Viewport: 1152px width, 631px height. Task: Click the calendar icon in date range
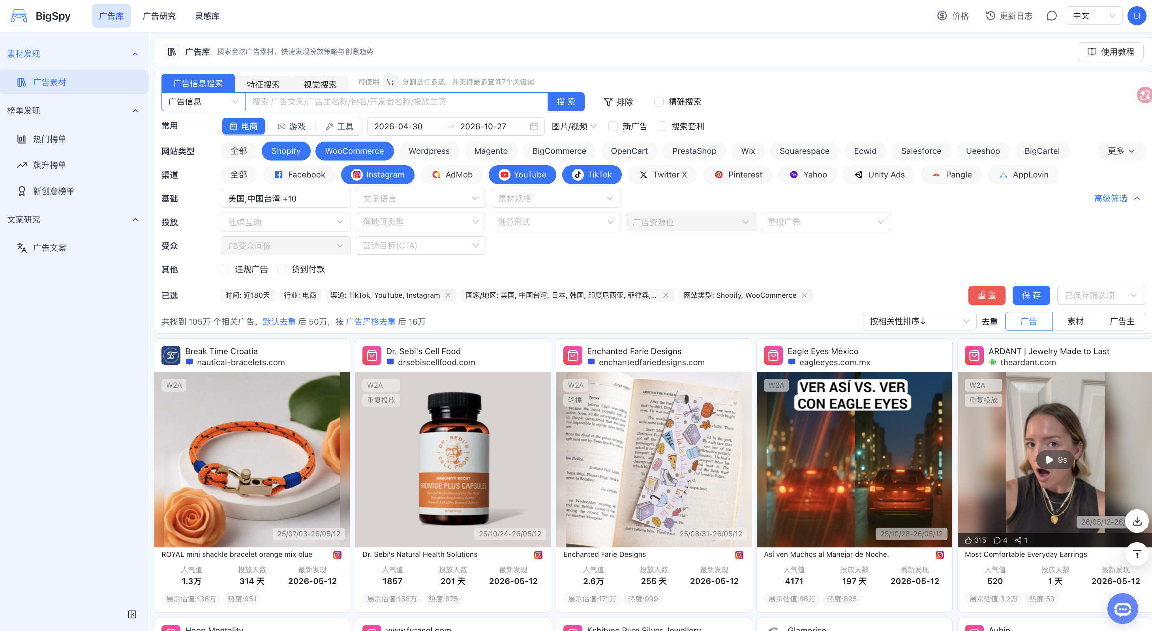pyautogui.click(x=533, y=127)
